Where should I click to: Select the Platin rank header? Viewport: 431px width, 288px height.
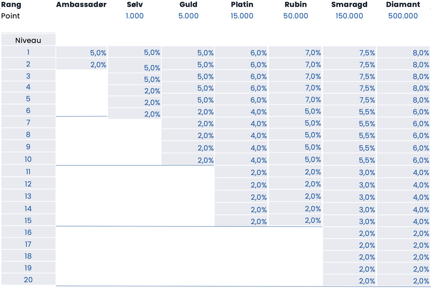242,5
